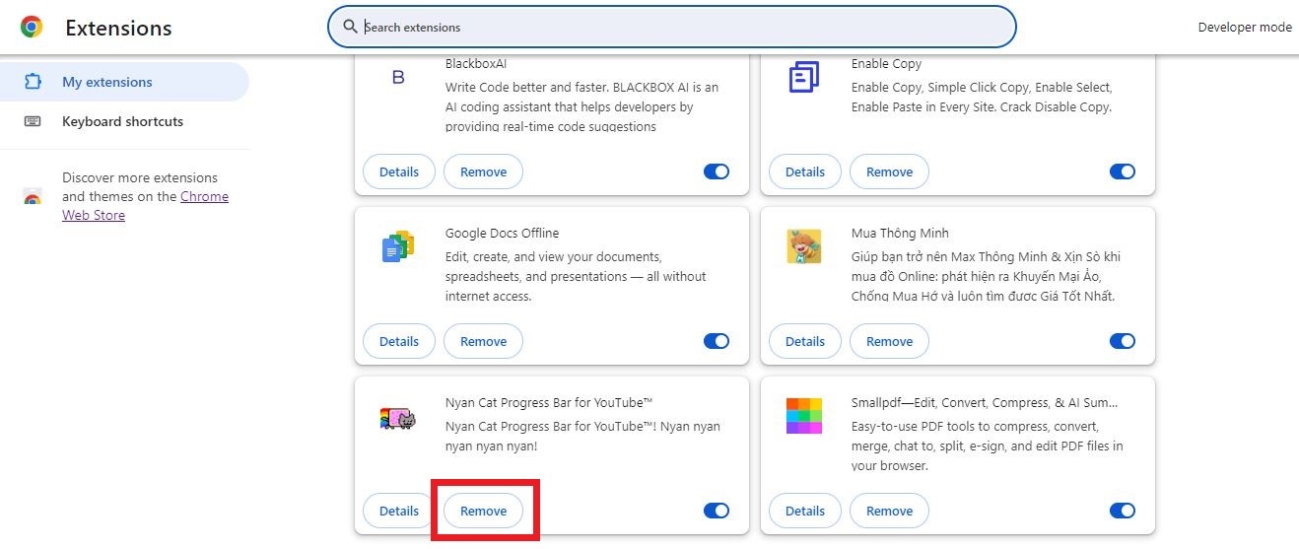Click the Mua Thông Minh extension icon
Viewport: 1299px width, 549px height.
(804, 246)
